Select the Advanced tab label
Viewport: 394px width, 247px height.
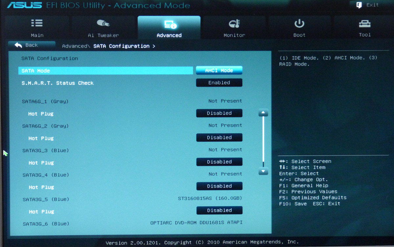pyautogui.click(x=169, y=35)
